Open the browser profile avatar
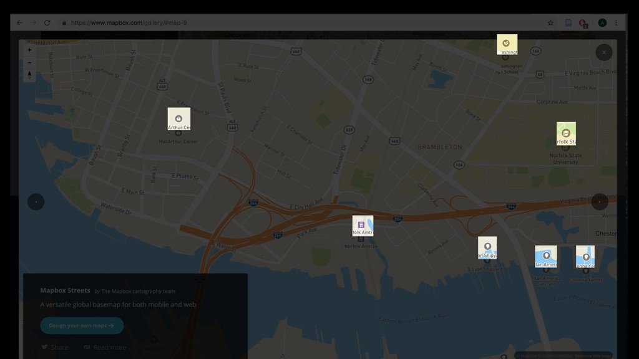The image size is (639, 359). click(x=602, y=23)
